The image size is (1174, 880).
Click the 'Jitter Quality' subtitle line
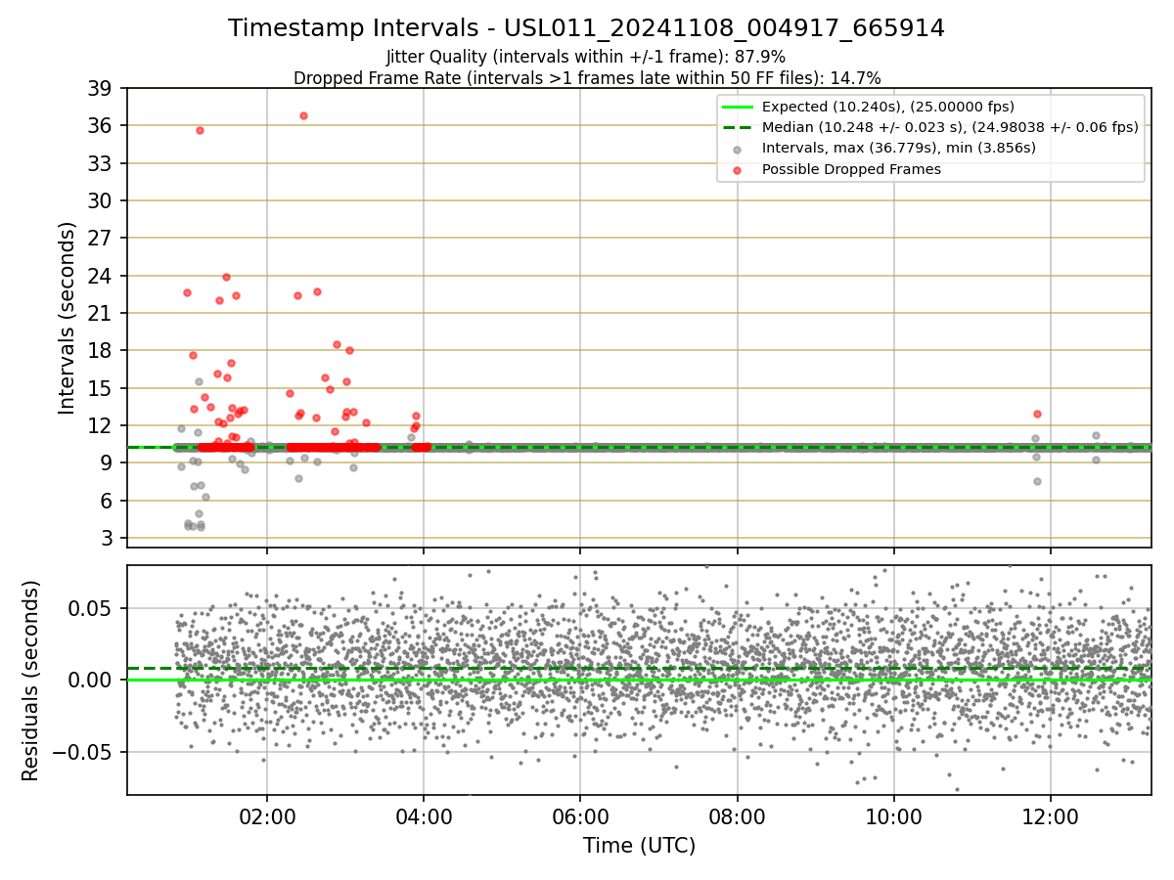coord(586,57)
